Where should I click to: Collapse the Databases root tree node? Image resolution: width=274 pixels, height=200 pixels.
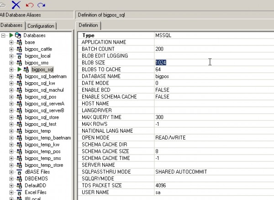4,35
